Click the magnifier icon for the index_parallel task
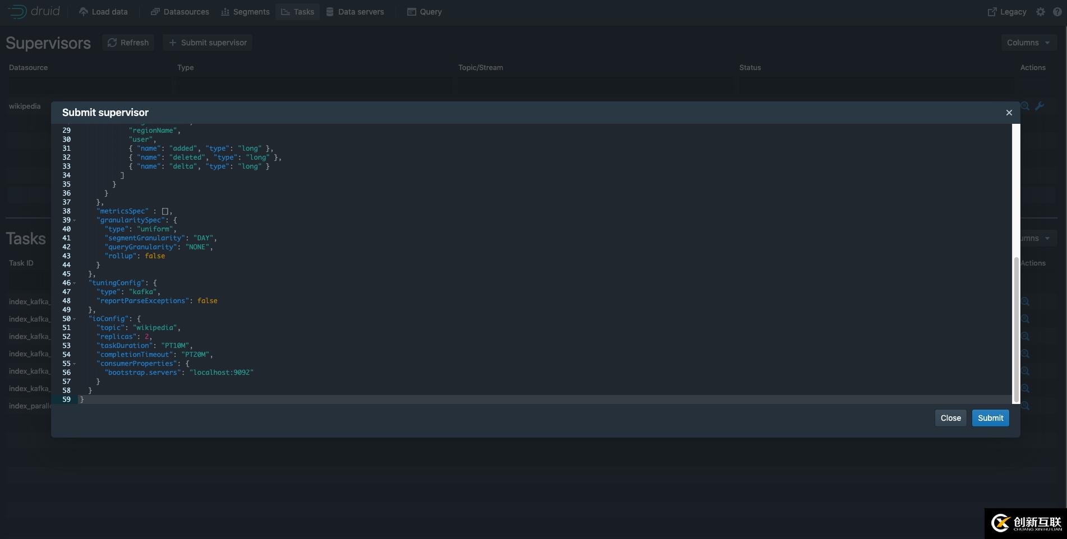This screenshot has width=1067, height=539. coord(1025,406)
